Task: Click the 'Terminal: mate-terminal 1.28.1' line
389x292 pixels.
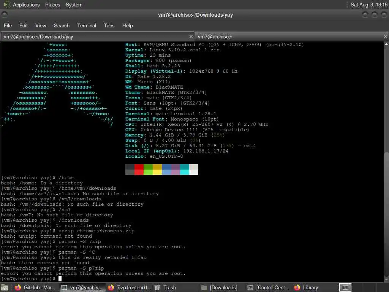Action: pyautogui.click(x=171, y=114)
